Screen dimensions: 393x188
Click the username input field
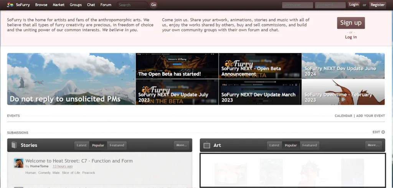(x=297, y=5)
